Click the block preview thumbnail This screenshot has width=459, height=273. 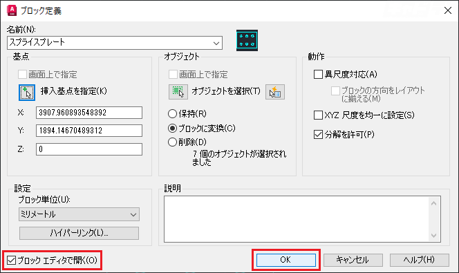tap(247, 40)
